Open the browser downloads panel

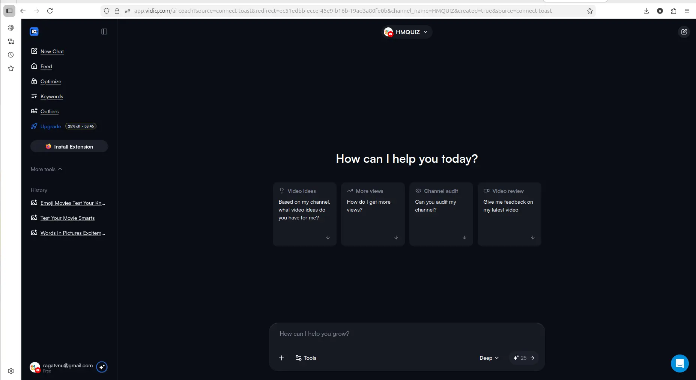[646, 11]
